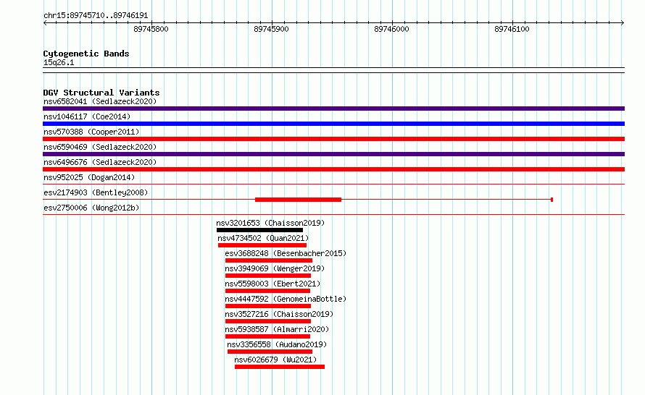Click the thick red esv2174903 segment
The height and width of the screenshot is (395, 645).
(x=299, y=200)
